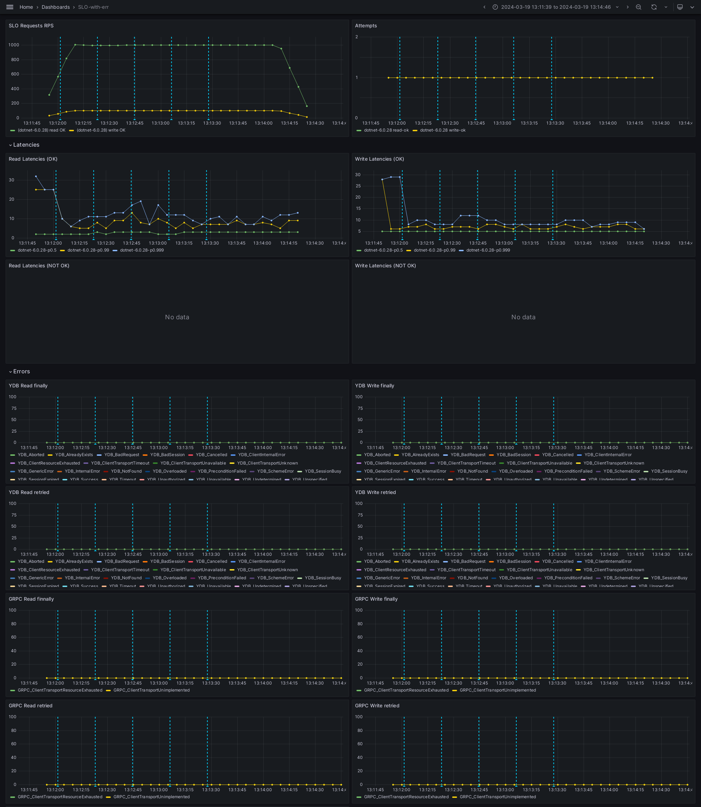Open the time range picker
The height and width of the screenshot is (807, 701).
pyautogui.click(x=556, y=7)
